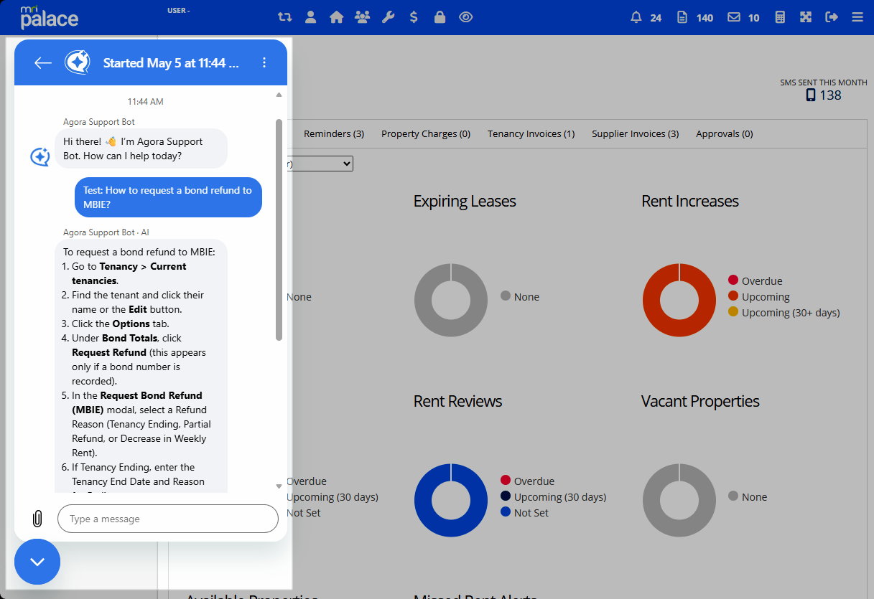Toggle fullscreen expand icon in top bar
This screenshot has width=874, height=599.
tap(806, 17)
